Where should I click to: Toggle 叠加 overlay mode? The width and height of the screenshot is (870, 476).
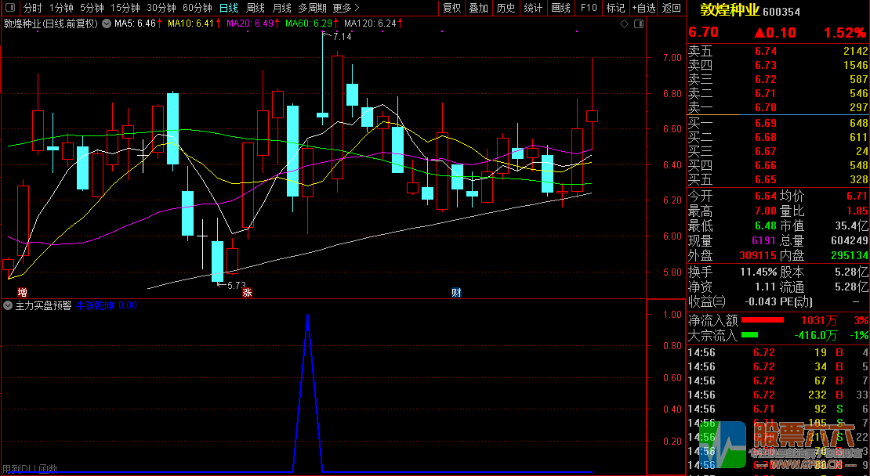(x=478, y=8)
